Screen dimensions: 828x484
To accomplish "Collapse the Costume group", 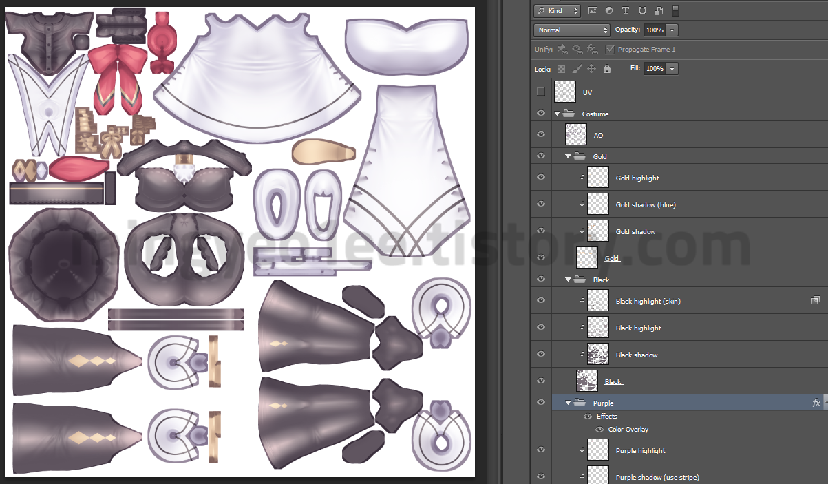I will (558, 114).
